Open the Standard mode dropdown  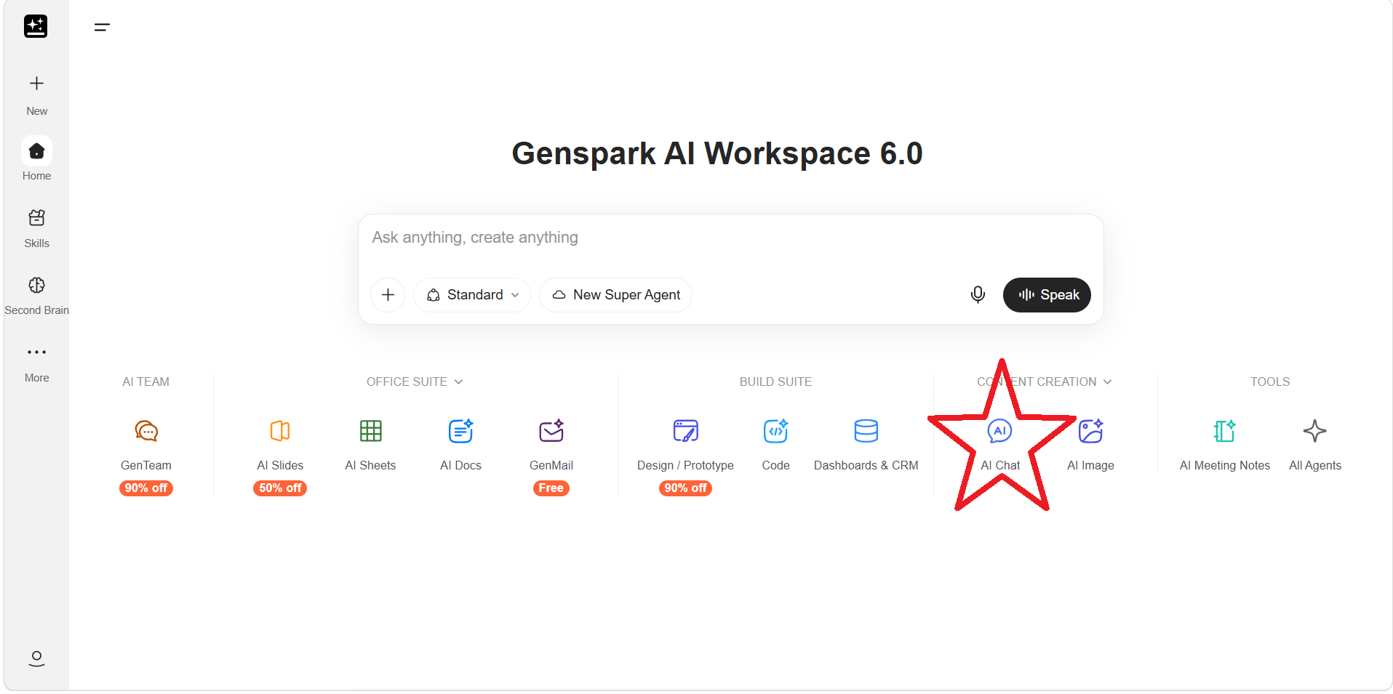[473, 294]
